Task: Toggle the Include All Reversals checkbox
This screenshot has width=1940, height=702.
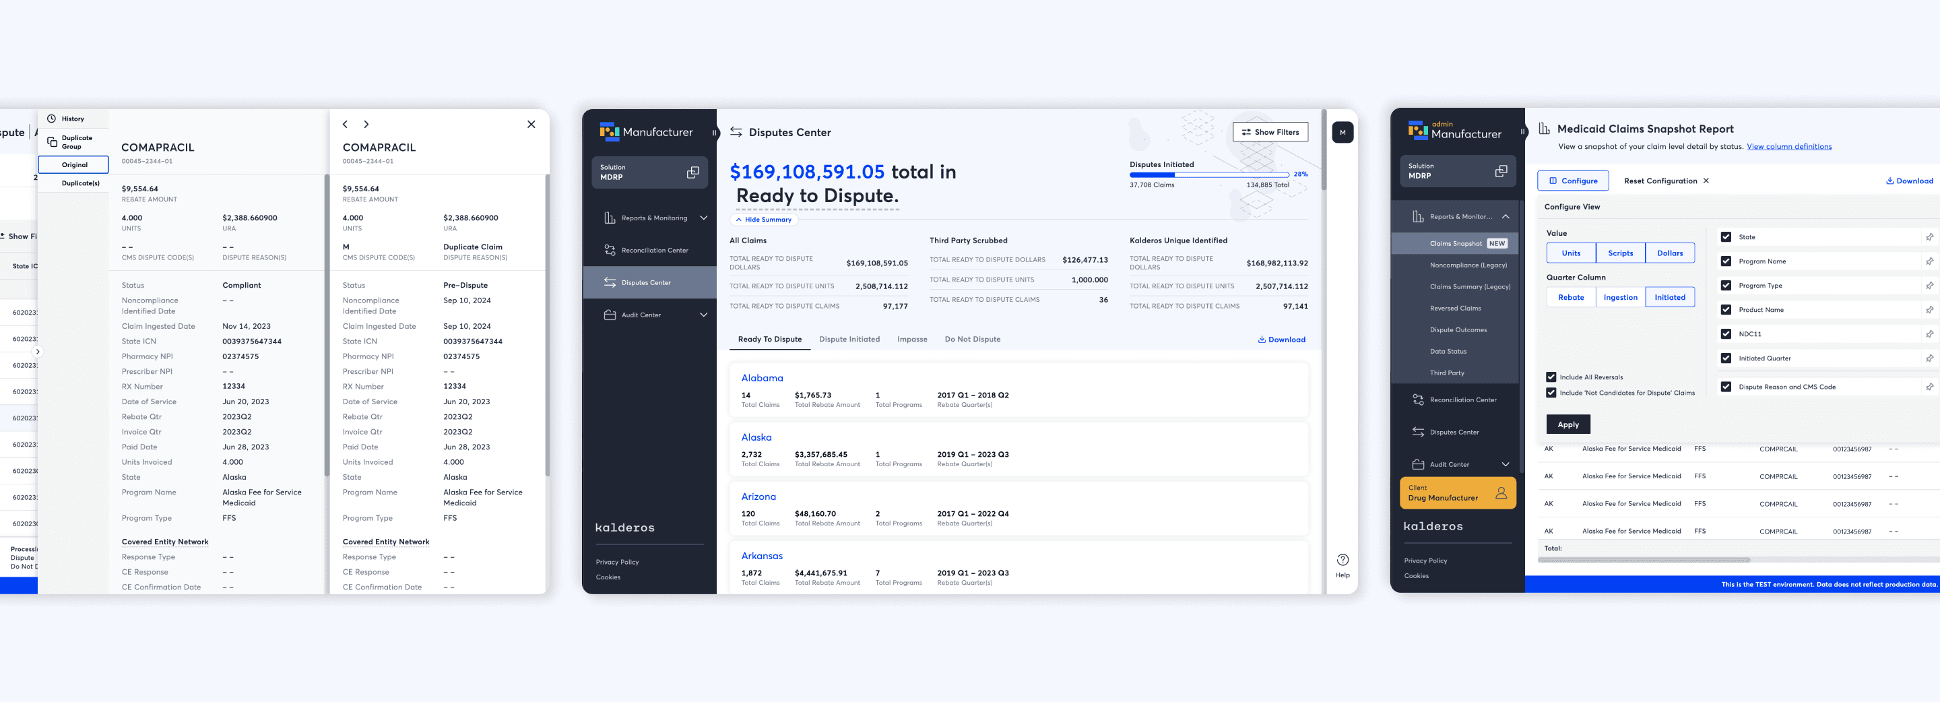Action: pyautogui.click(x=1551, y=377)
